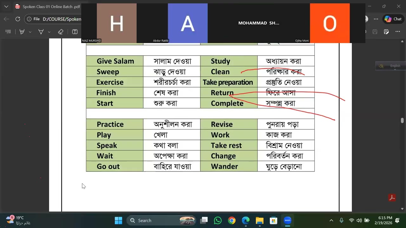Click the Save PDF icon
Image resolution: width=406 pixels, height=228 pixels.
click(x=375, y=32)
